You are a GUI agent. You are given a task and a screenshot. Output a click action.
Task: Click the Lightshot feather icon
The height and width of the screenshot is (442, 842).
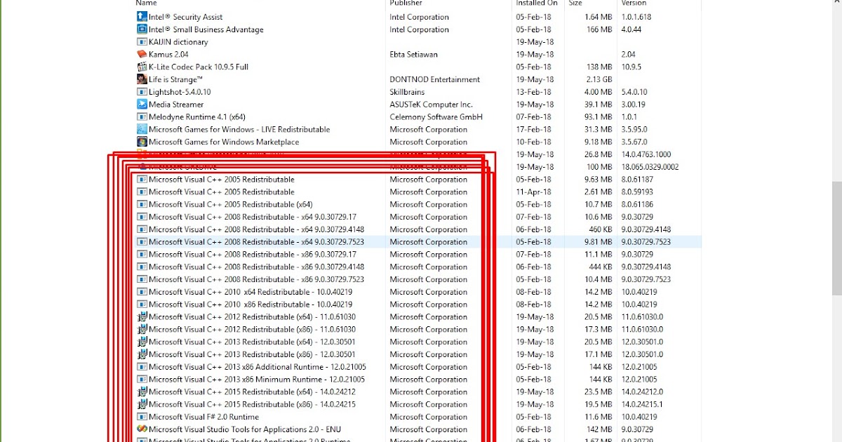point(142,92)
